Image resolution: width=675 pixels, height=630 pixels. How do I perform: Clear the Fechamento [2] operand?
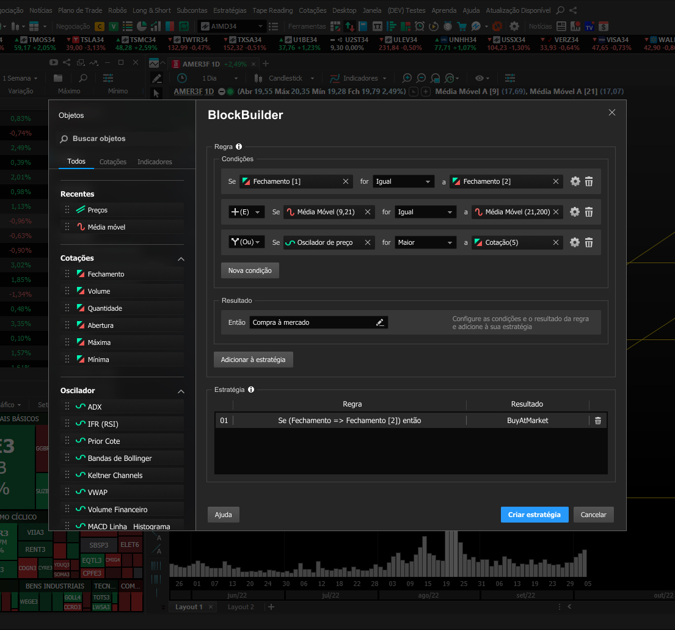tap(556, 181)
